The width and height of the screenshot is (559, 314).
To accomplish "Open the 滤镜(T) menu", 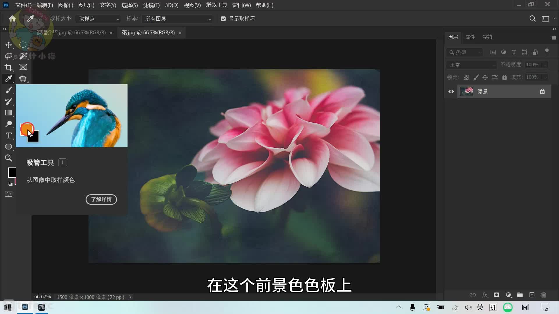I will coord(151,5).
